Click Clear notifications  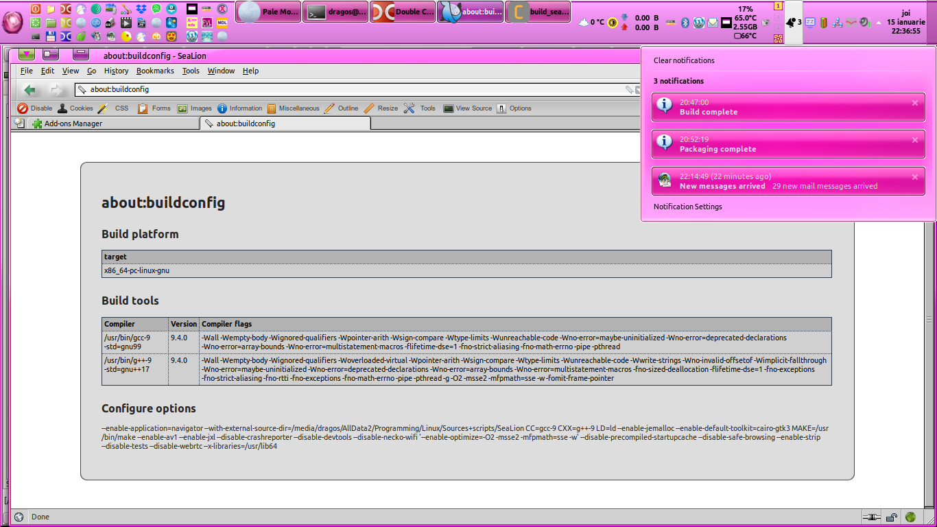[x=684, y=60]
